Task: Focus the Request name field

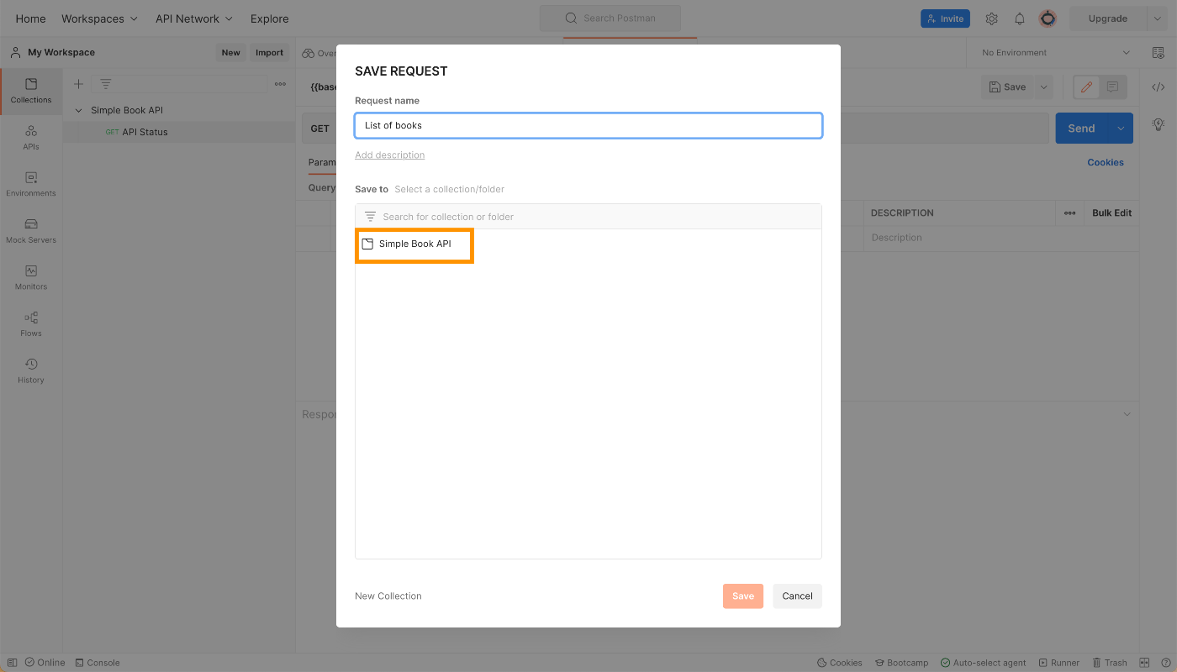Action: [588, 125]
